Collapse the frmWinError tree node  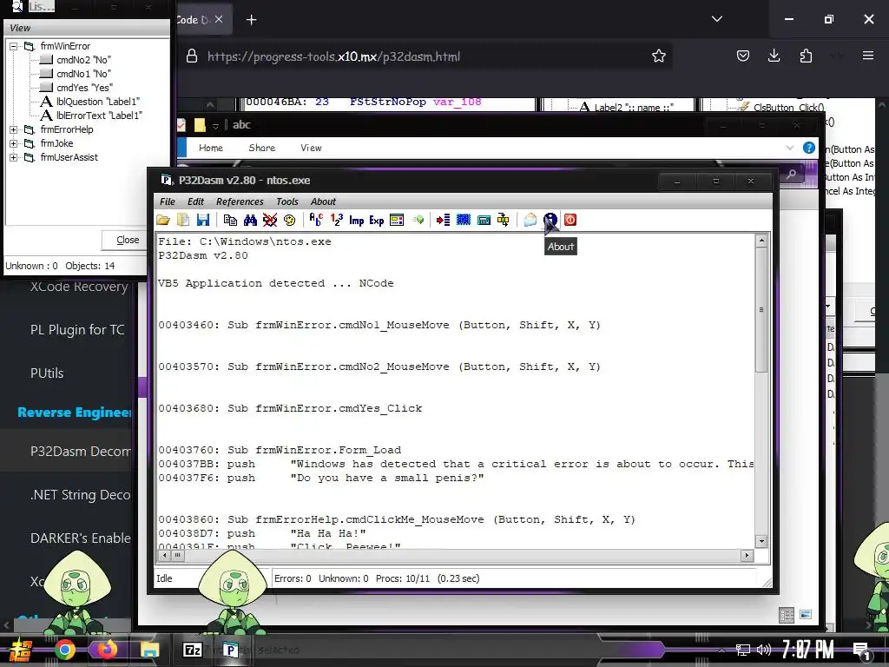point(13,47)
